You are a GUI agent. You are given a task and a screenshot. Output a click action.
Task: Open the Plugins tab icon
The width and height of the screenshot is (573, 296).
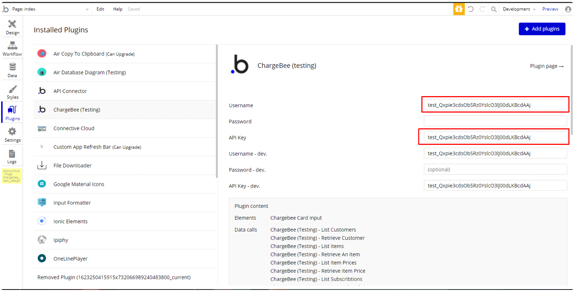pyautogui.click(x=12, y=110)
